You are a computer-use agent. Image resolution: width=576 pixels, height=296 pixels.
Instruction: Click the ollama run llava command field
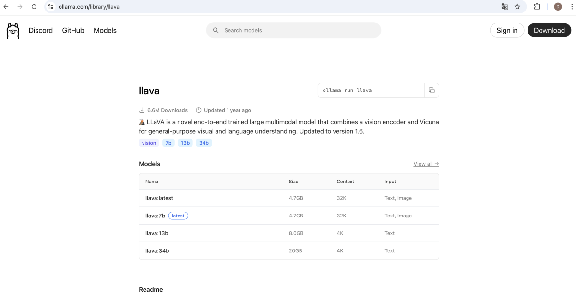coord(371,91)
